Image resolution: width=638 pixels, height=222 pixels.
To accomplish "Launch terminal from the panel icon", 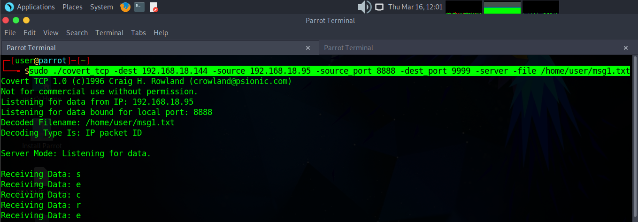I will 139,7.
